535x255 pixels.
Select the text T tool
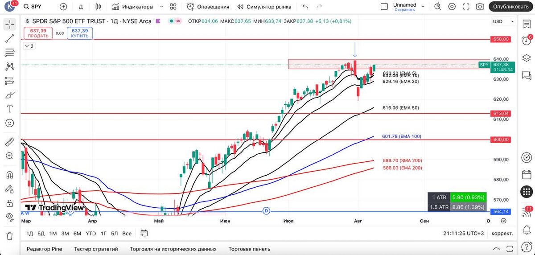(10, 109)
